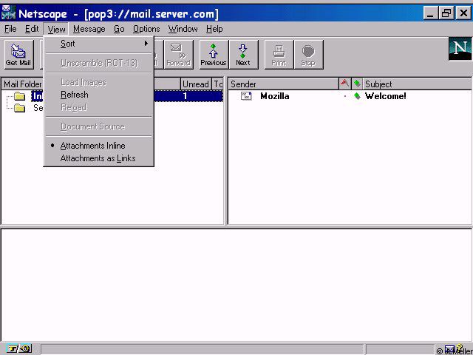Click the green read-status column header
The height and width of the screenshot is (355, 473).
(357, 84)
